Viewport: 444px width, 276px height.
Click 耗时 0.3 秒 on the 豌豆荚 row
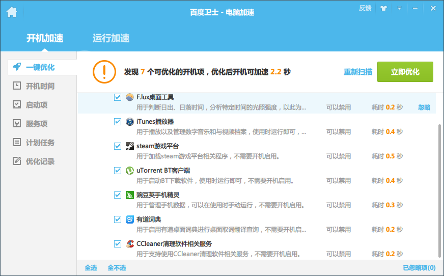387,205
